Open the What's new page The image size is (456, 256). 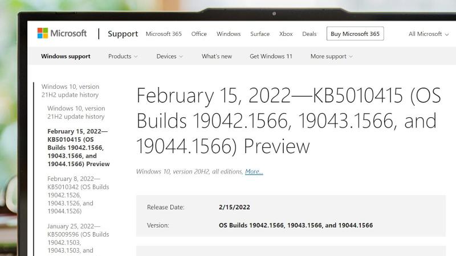(x=217, y=56)
